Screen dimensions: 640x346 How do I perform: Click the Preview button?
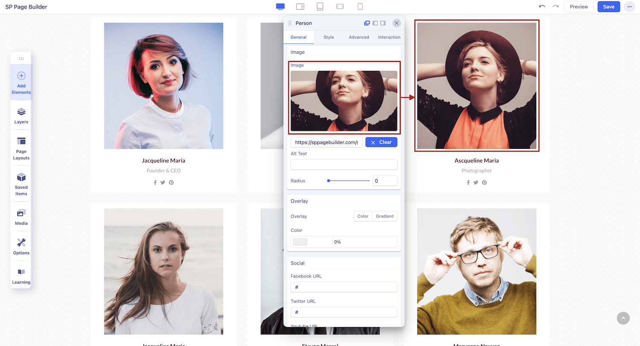coord(579,7)
